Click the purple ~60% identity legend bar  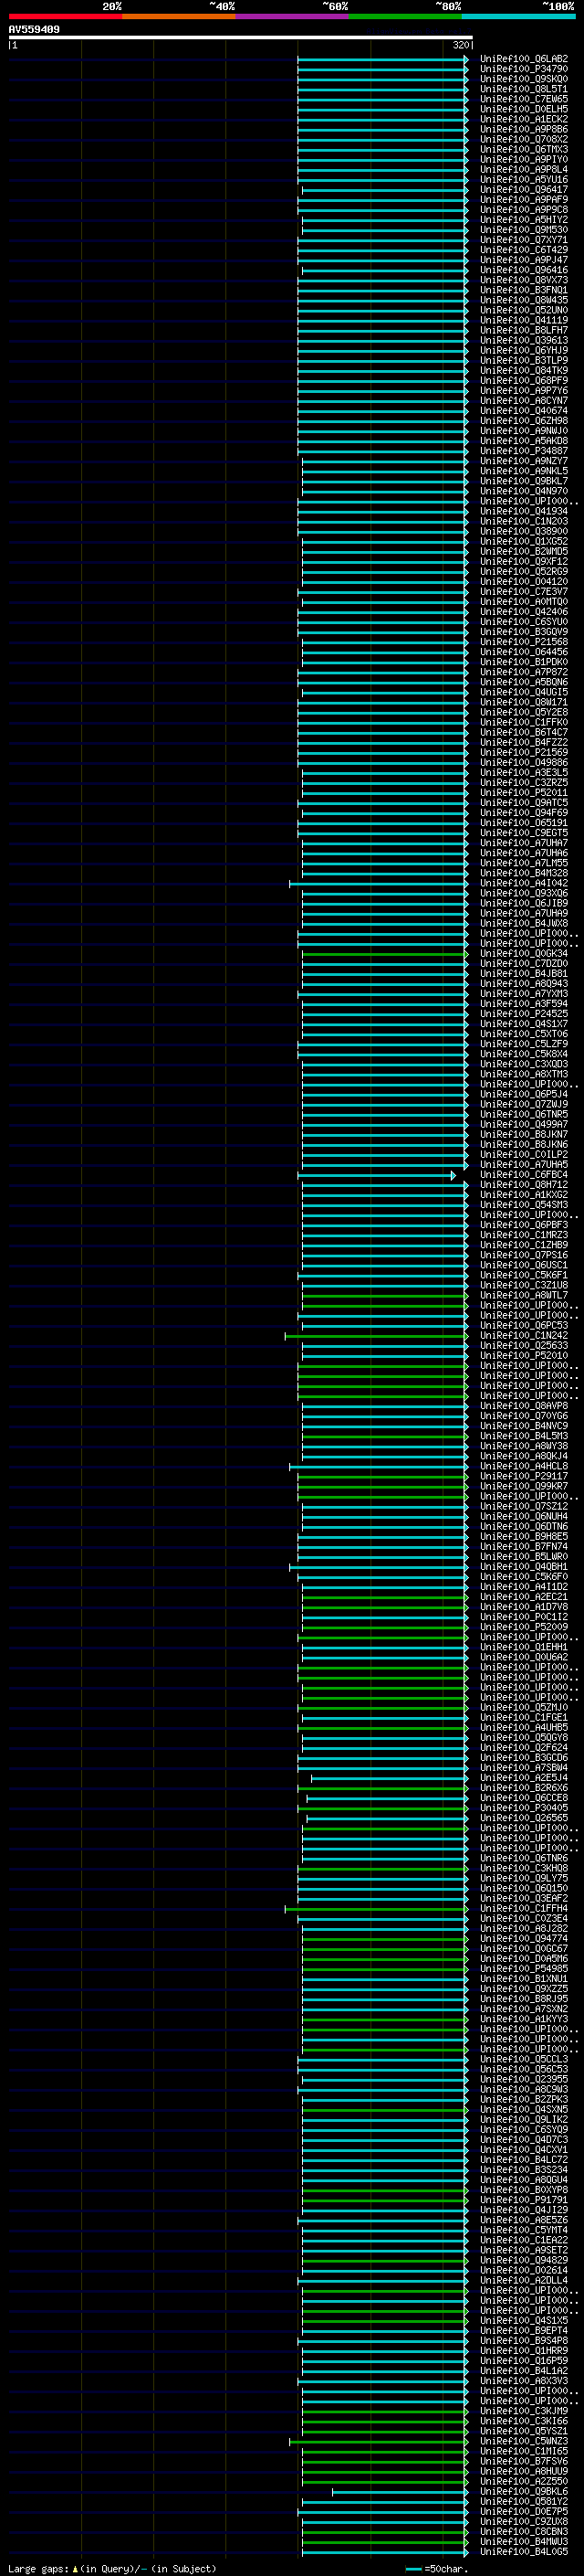click(x=291, y=16)
